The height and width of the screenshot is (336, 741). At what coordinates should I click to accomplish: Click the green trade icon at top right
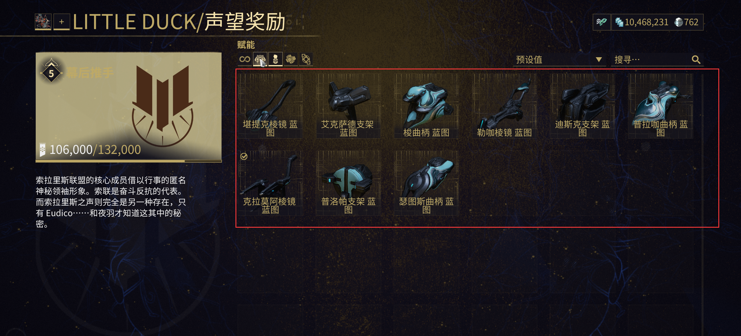601,22
